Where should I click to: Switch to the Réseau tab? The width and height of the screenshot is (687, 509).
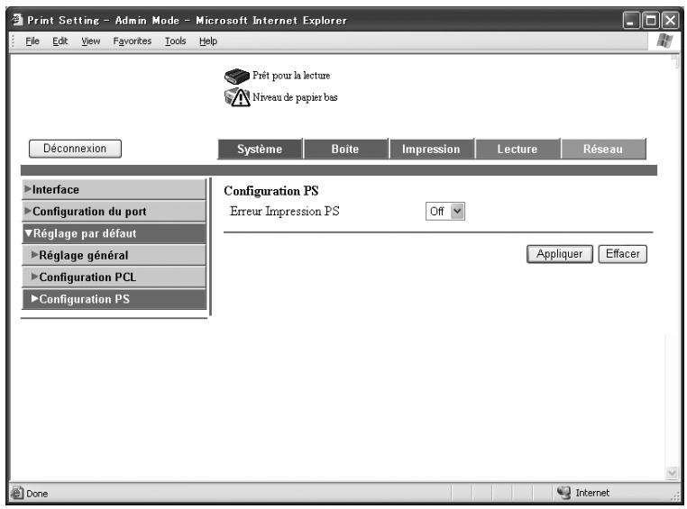coord(603,150)
